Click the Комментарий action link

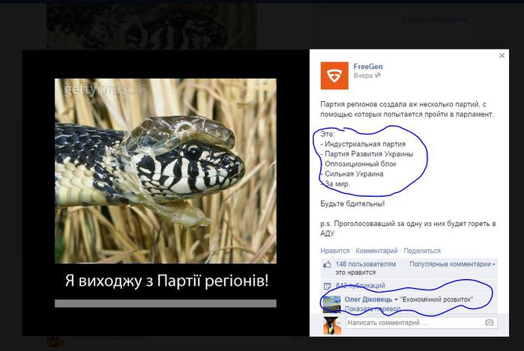[376, 251]
